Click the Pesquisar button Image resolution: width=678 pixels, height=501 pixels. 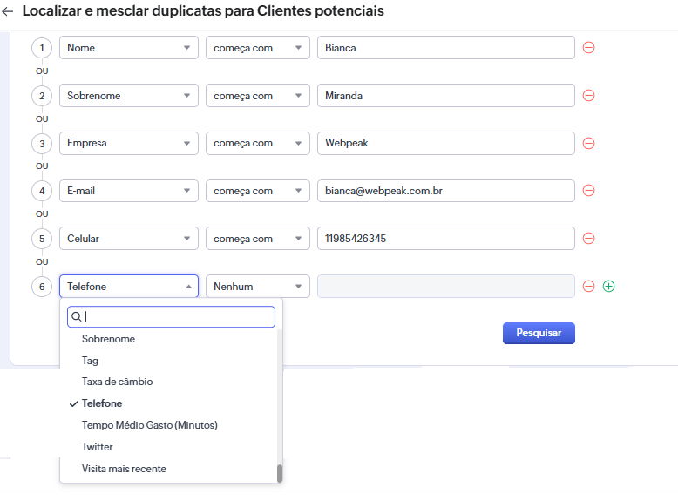539,333
